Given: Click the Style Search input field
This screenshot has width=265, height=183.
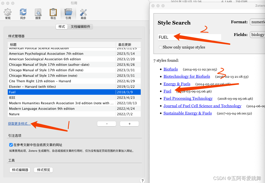Looking at the screenshot, I should coord(189,37).
